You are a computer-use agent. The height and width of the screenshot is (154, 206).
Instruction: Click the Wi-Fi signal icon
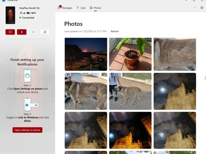click(x=21, y=13)
